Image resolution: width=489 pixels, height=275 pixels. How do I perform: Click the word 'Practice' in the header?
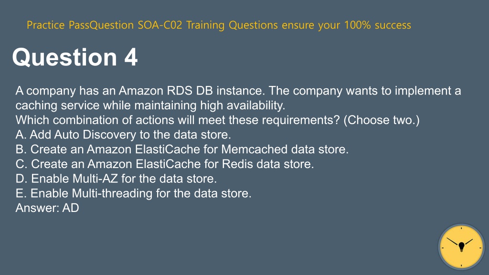coord(45,25)
